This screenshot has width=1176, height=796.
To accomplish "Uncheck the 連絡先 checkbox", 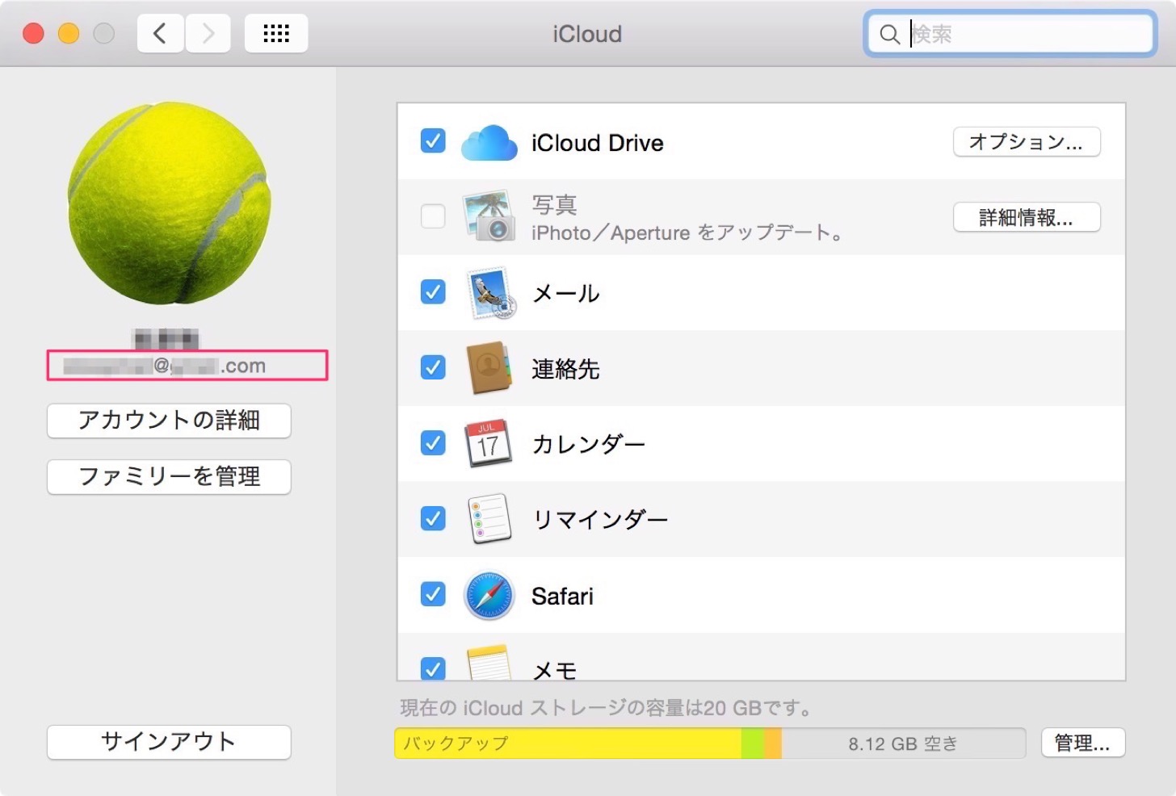I will pyautogui.click(x=433, y=367).
